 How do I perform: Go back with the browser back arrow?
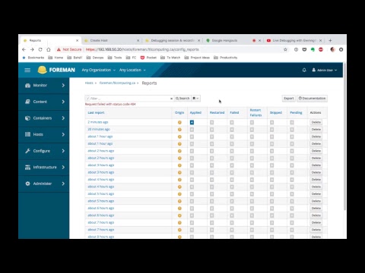[24, 49]
